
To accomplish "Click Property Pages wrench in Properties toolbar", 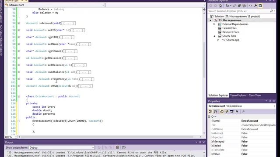I will point(243,112).
